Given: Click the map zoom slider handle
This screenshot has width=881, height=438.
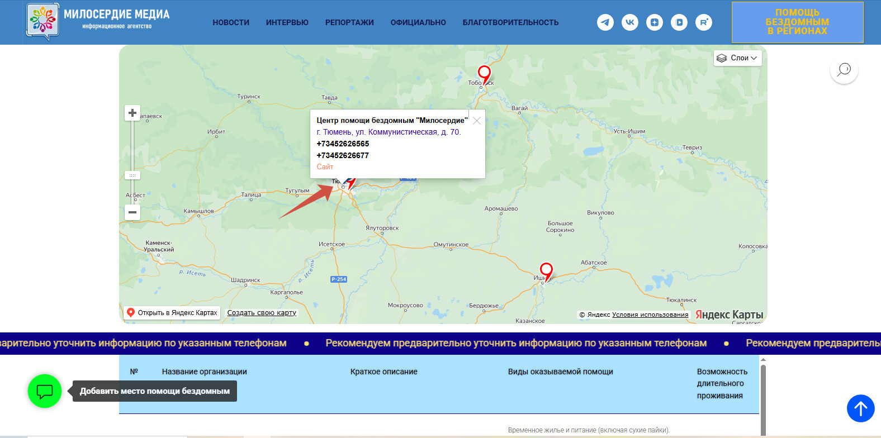Looking at the screenshot, I should (x=132, y=175).
